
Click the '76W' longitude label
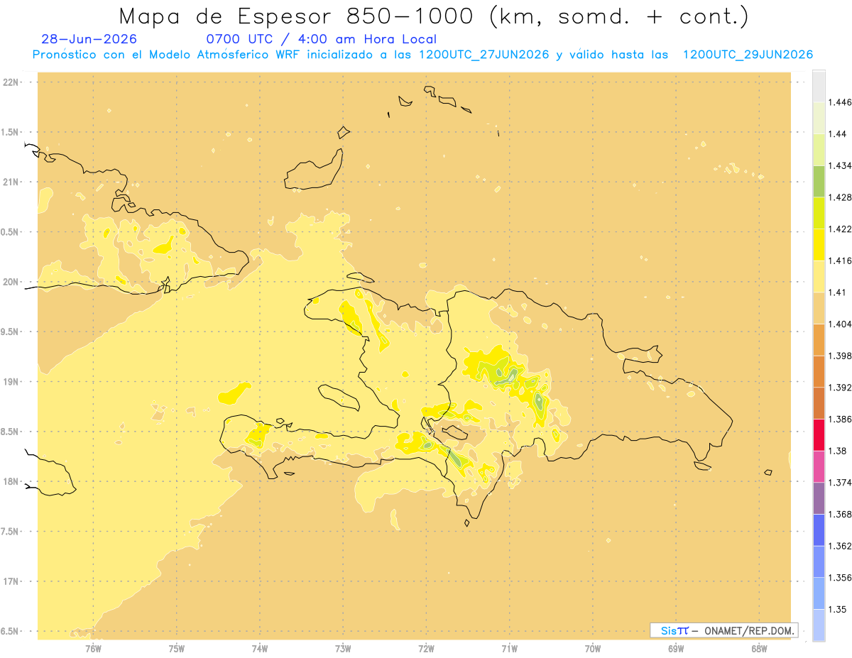93,648
